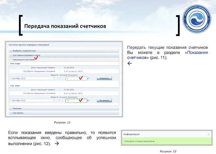Click 'Гор. вода' section label
The height and width of the screenshot is (154, 216).
click(15, 86)
